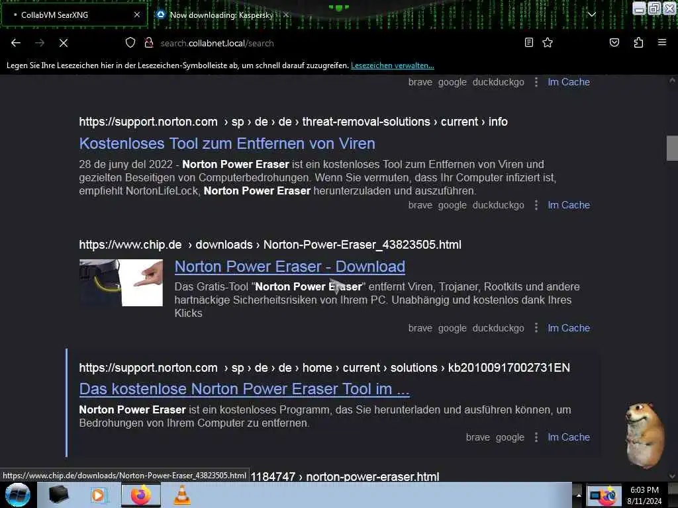Open Im Cache for kb20100917002731EN result

tap(569, 438)
